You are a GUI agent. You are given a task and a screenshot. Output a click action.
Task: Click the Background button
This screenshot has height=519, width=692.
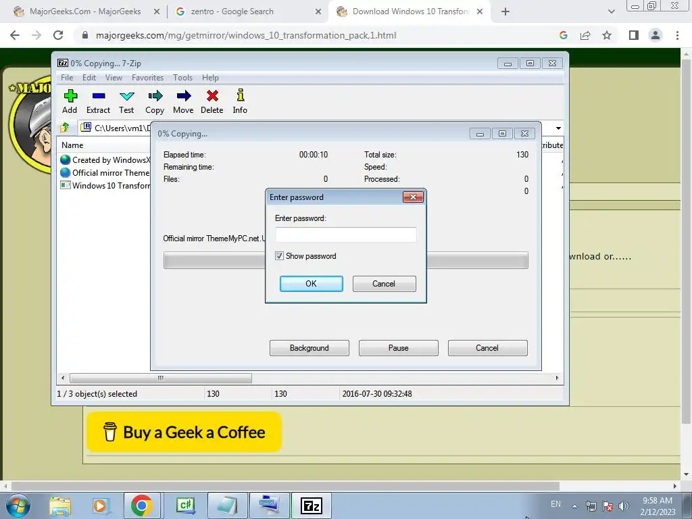coord(310,348)
